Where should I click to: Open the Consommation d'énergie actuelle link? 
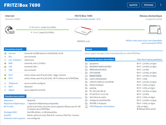[83, 19]
